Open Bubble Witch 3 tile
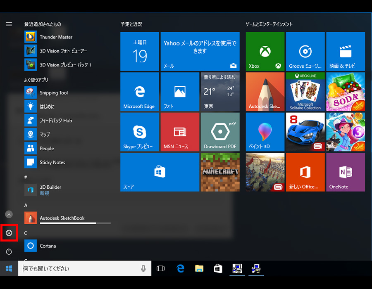The height and width of the screenshot is (289, 372). click(346, 132)
